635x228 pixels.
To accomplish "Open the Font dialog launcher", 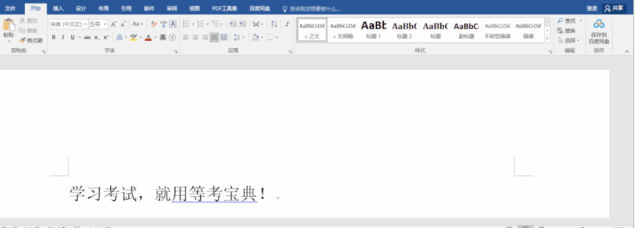I will tap(176, 52).
